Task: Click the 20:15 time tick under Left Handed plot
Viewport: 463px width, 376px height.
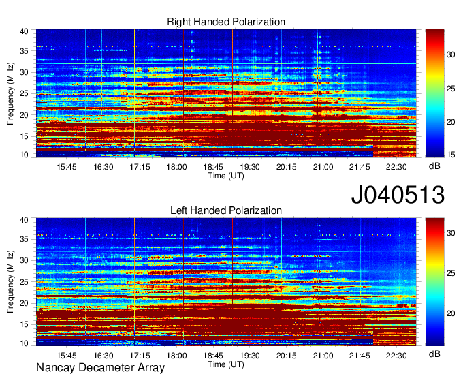Action: pyautogui.click(x=287, y=356)
